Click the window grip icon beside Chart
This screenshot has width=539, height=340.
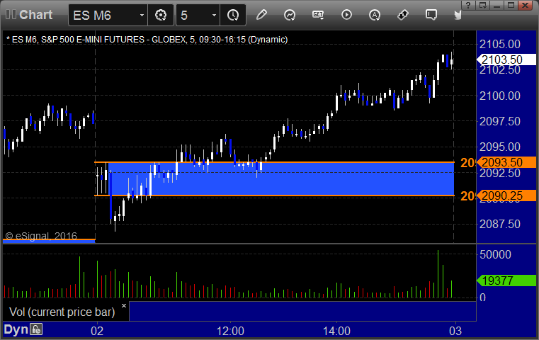pyautogui.click(x=11, y=14)
